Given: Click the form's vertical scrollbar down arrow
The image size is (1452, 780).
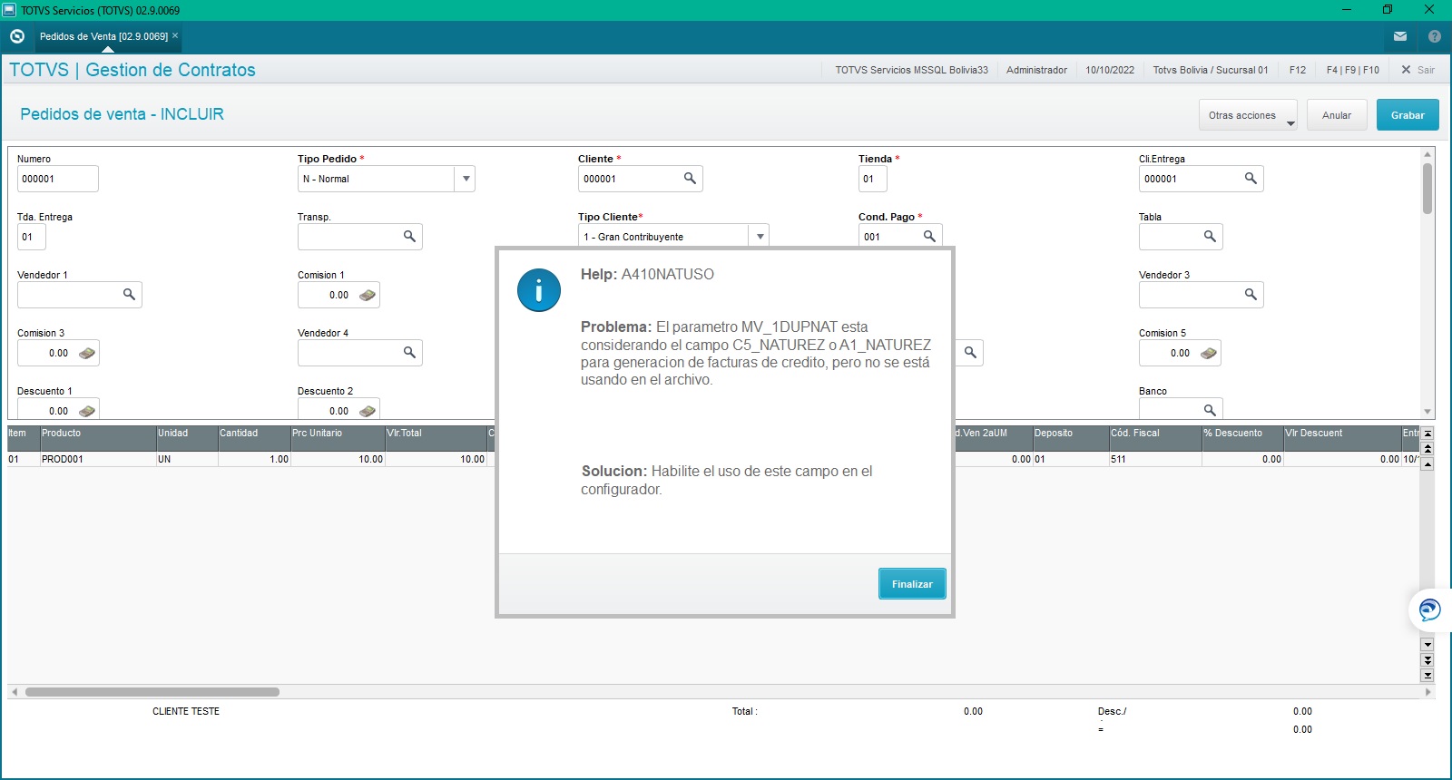Looking at the screenshot, I should (x=1427, y=412).
